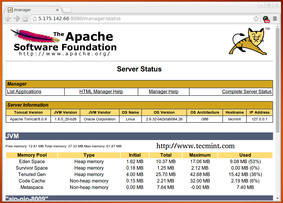The image size is (283, 203).
Task: Open a new browser tab
Action: (67, 10)
